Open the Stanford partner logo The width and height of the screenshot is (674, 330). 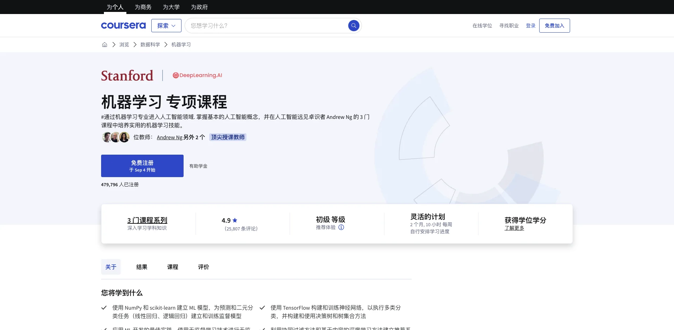coord(127,75)
